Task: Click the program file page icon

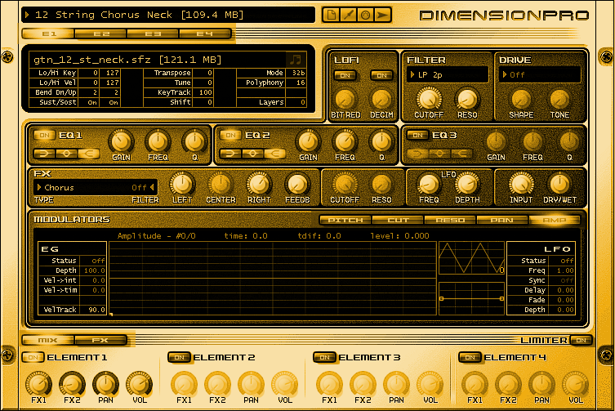Action: pyautogui.click(x=331, y=16)
